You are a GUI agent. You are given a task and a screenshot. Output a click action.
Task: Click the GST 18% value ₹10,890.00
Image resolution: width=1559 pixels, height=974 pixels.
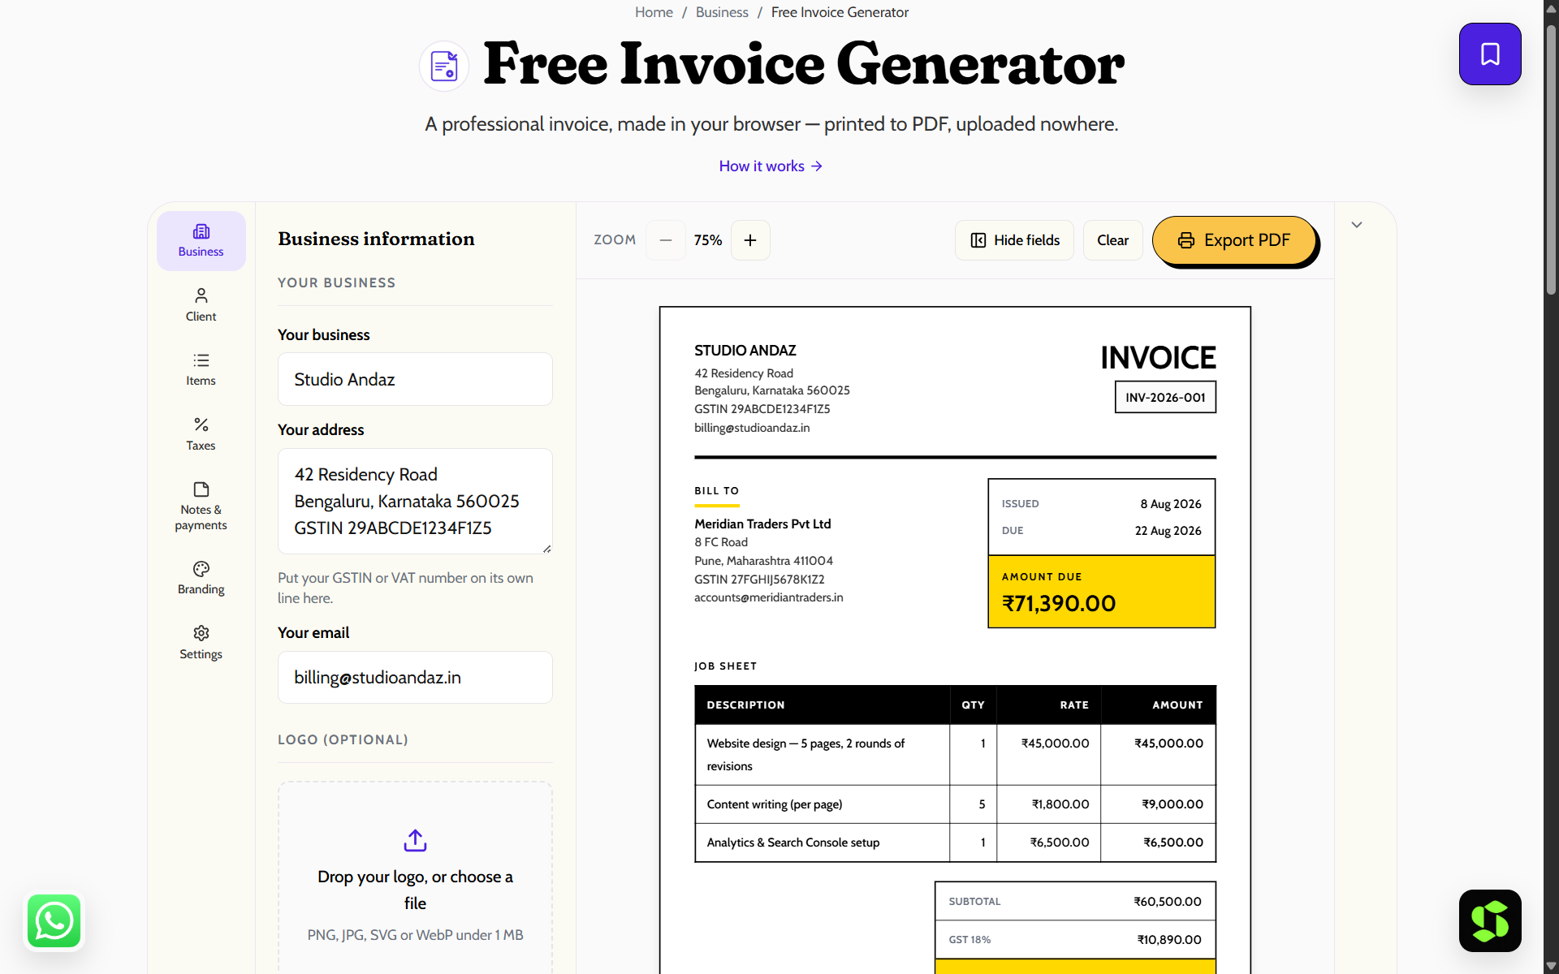tap(1169, 940)
